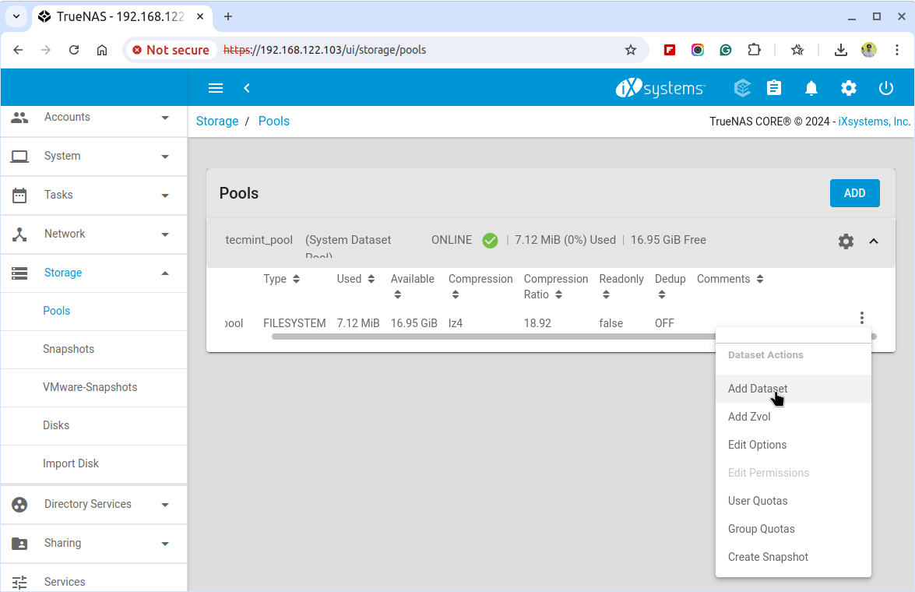Click the FILESYSTEM type cell
This screenshot has height=592, width=915.
pos(294,323)
